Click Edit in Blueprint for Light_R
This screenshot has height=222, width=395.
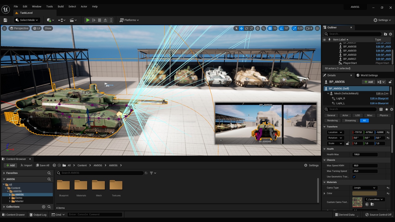click(x=379, y=98)
